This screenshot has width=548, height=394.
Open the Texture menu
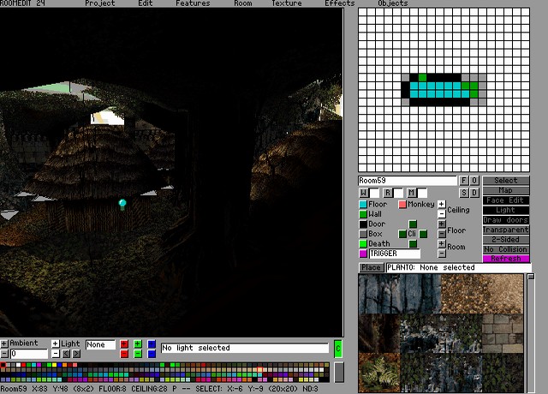286,3
